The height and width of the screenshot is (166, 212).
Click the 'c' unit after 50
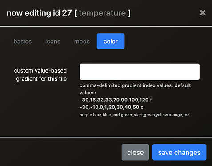(142, 107)
